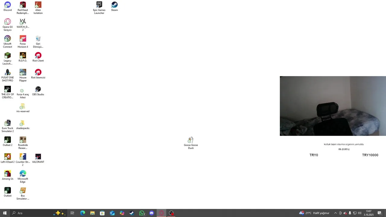Screen dimensions: 386x217
Task: Select the first Outlast shortcut
Action: [8, 192]
